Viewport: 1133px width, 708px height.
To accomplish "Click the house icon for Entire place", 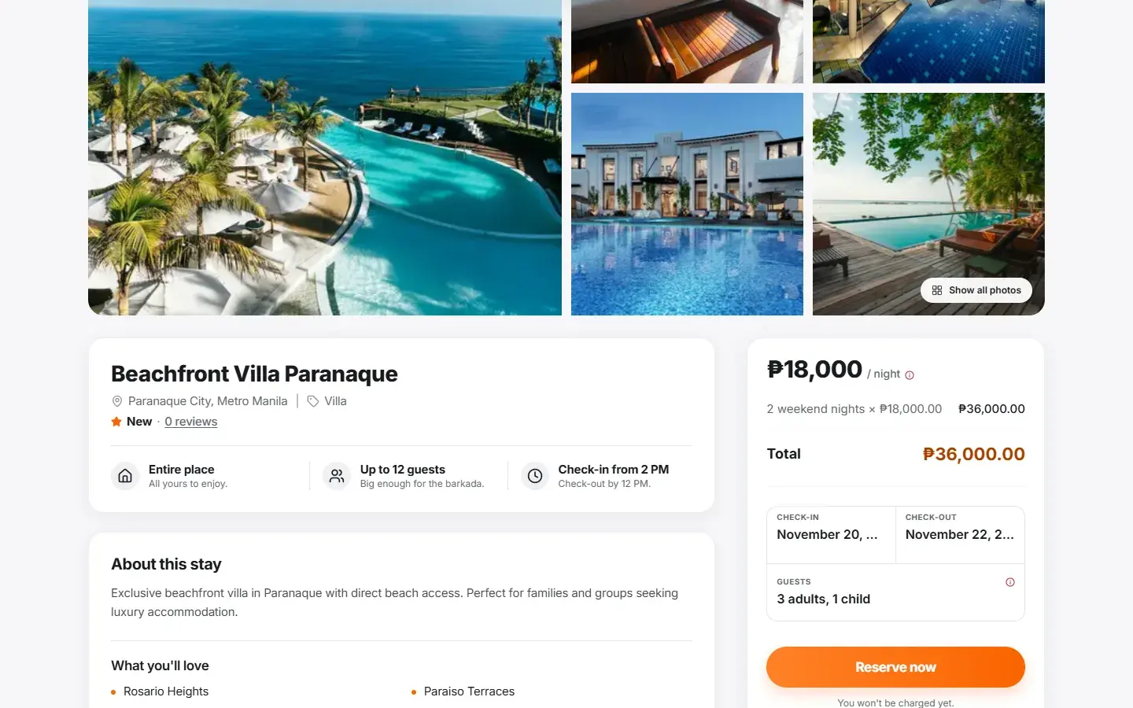I will [125, 476].
